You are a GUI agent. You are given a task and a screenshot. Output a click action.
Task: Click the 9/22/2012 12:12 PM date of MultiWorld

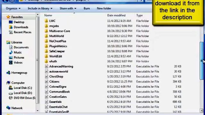click(x=119, y=36)
